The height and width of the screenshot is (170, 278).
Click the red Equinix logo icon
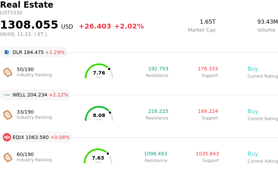(7, 137)
